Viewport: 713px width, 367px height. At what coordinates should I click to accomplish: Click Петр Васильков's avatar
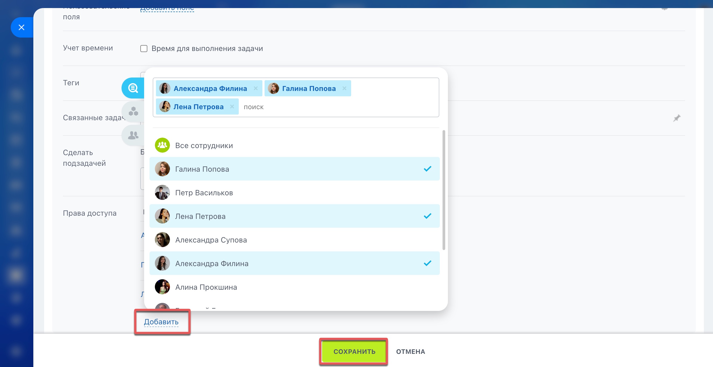click(x=162, y=192)
